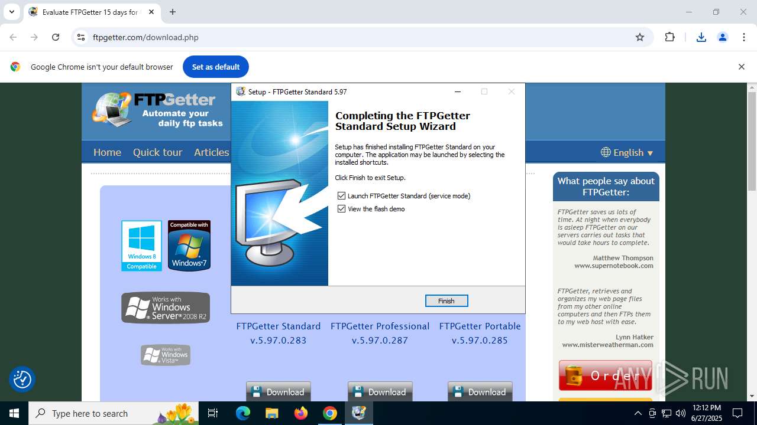The height and width of the screenshot is (425, 757).
Task: Open File Explorer from taskbar
Action: coord(271,413)
